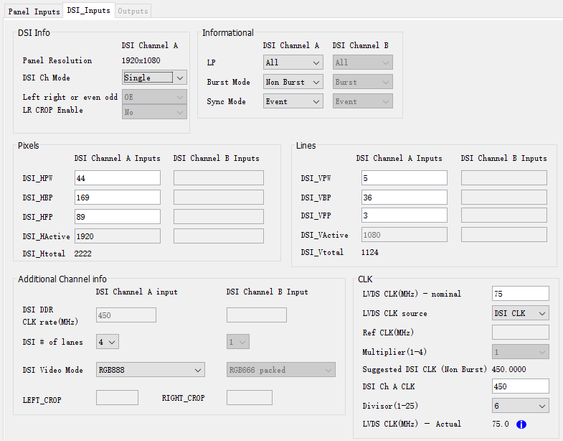Click the DSI Ch A CLK field
The height and width of the screenshot is (441, 563).
pos(521,386)
